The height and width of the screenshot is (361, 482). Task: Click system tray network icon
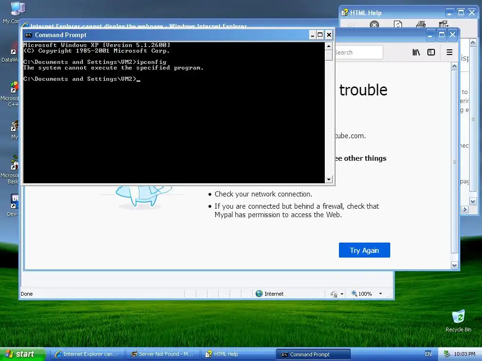(447, 354)
